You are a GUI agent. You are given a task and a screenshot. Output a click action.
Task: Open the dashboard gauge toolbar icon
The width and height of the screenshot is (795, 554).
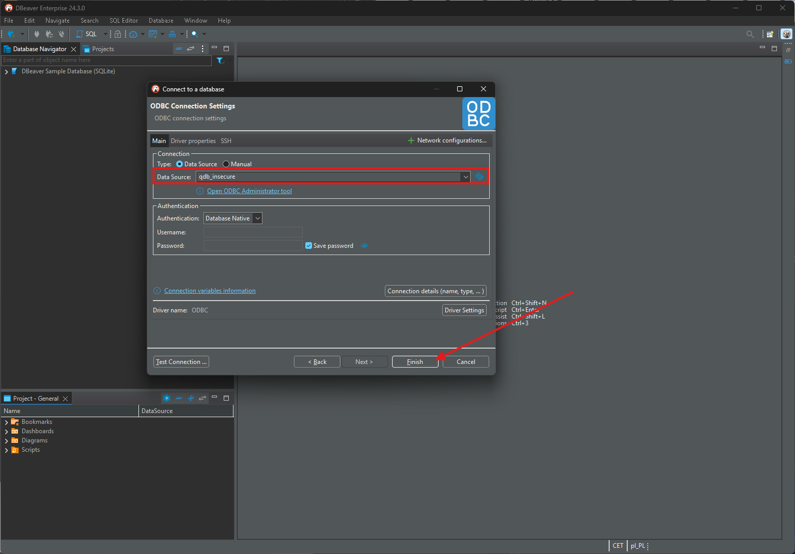(x=133, y=34)
